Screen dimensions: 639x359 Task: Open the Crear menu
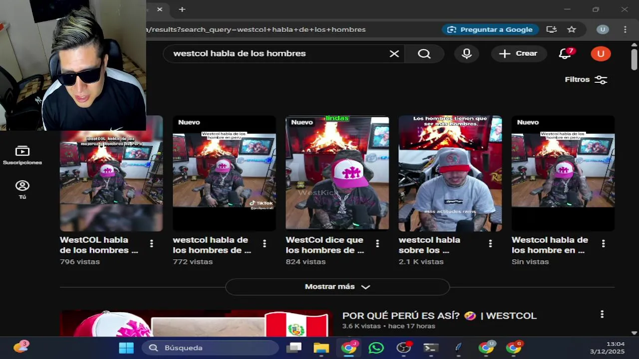point(519,54)
